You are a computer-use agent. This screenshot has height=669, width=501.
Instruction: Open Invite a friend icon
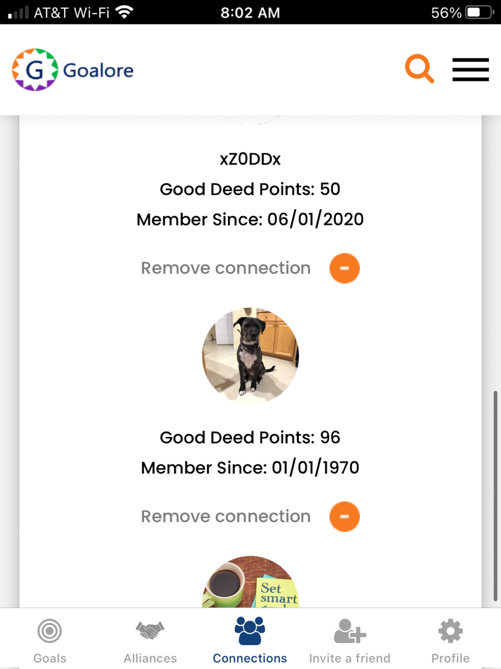[x=350, y=631]
